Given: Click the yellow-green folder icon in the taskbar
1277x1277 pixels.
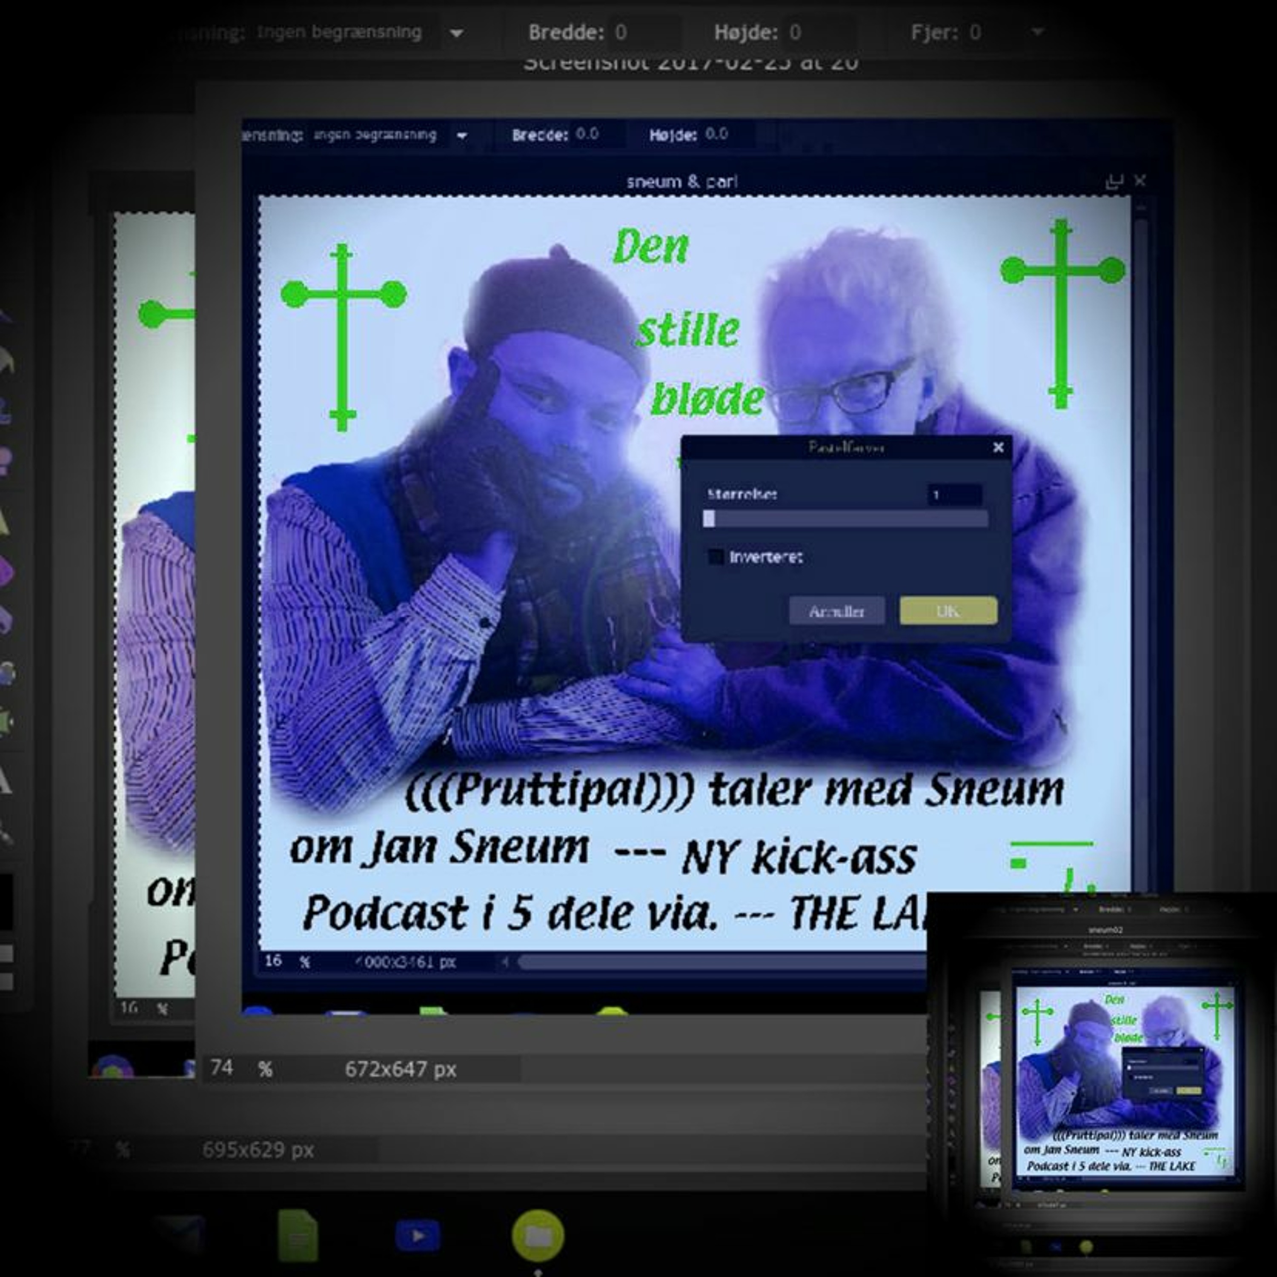Looking at the screenshot, I should tap(537, 1235).
